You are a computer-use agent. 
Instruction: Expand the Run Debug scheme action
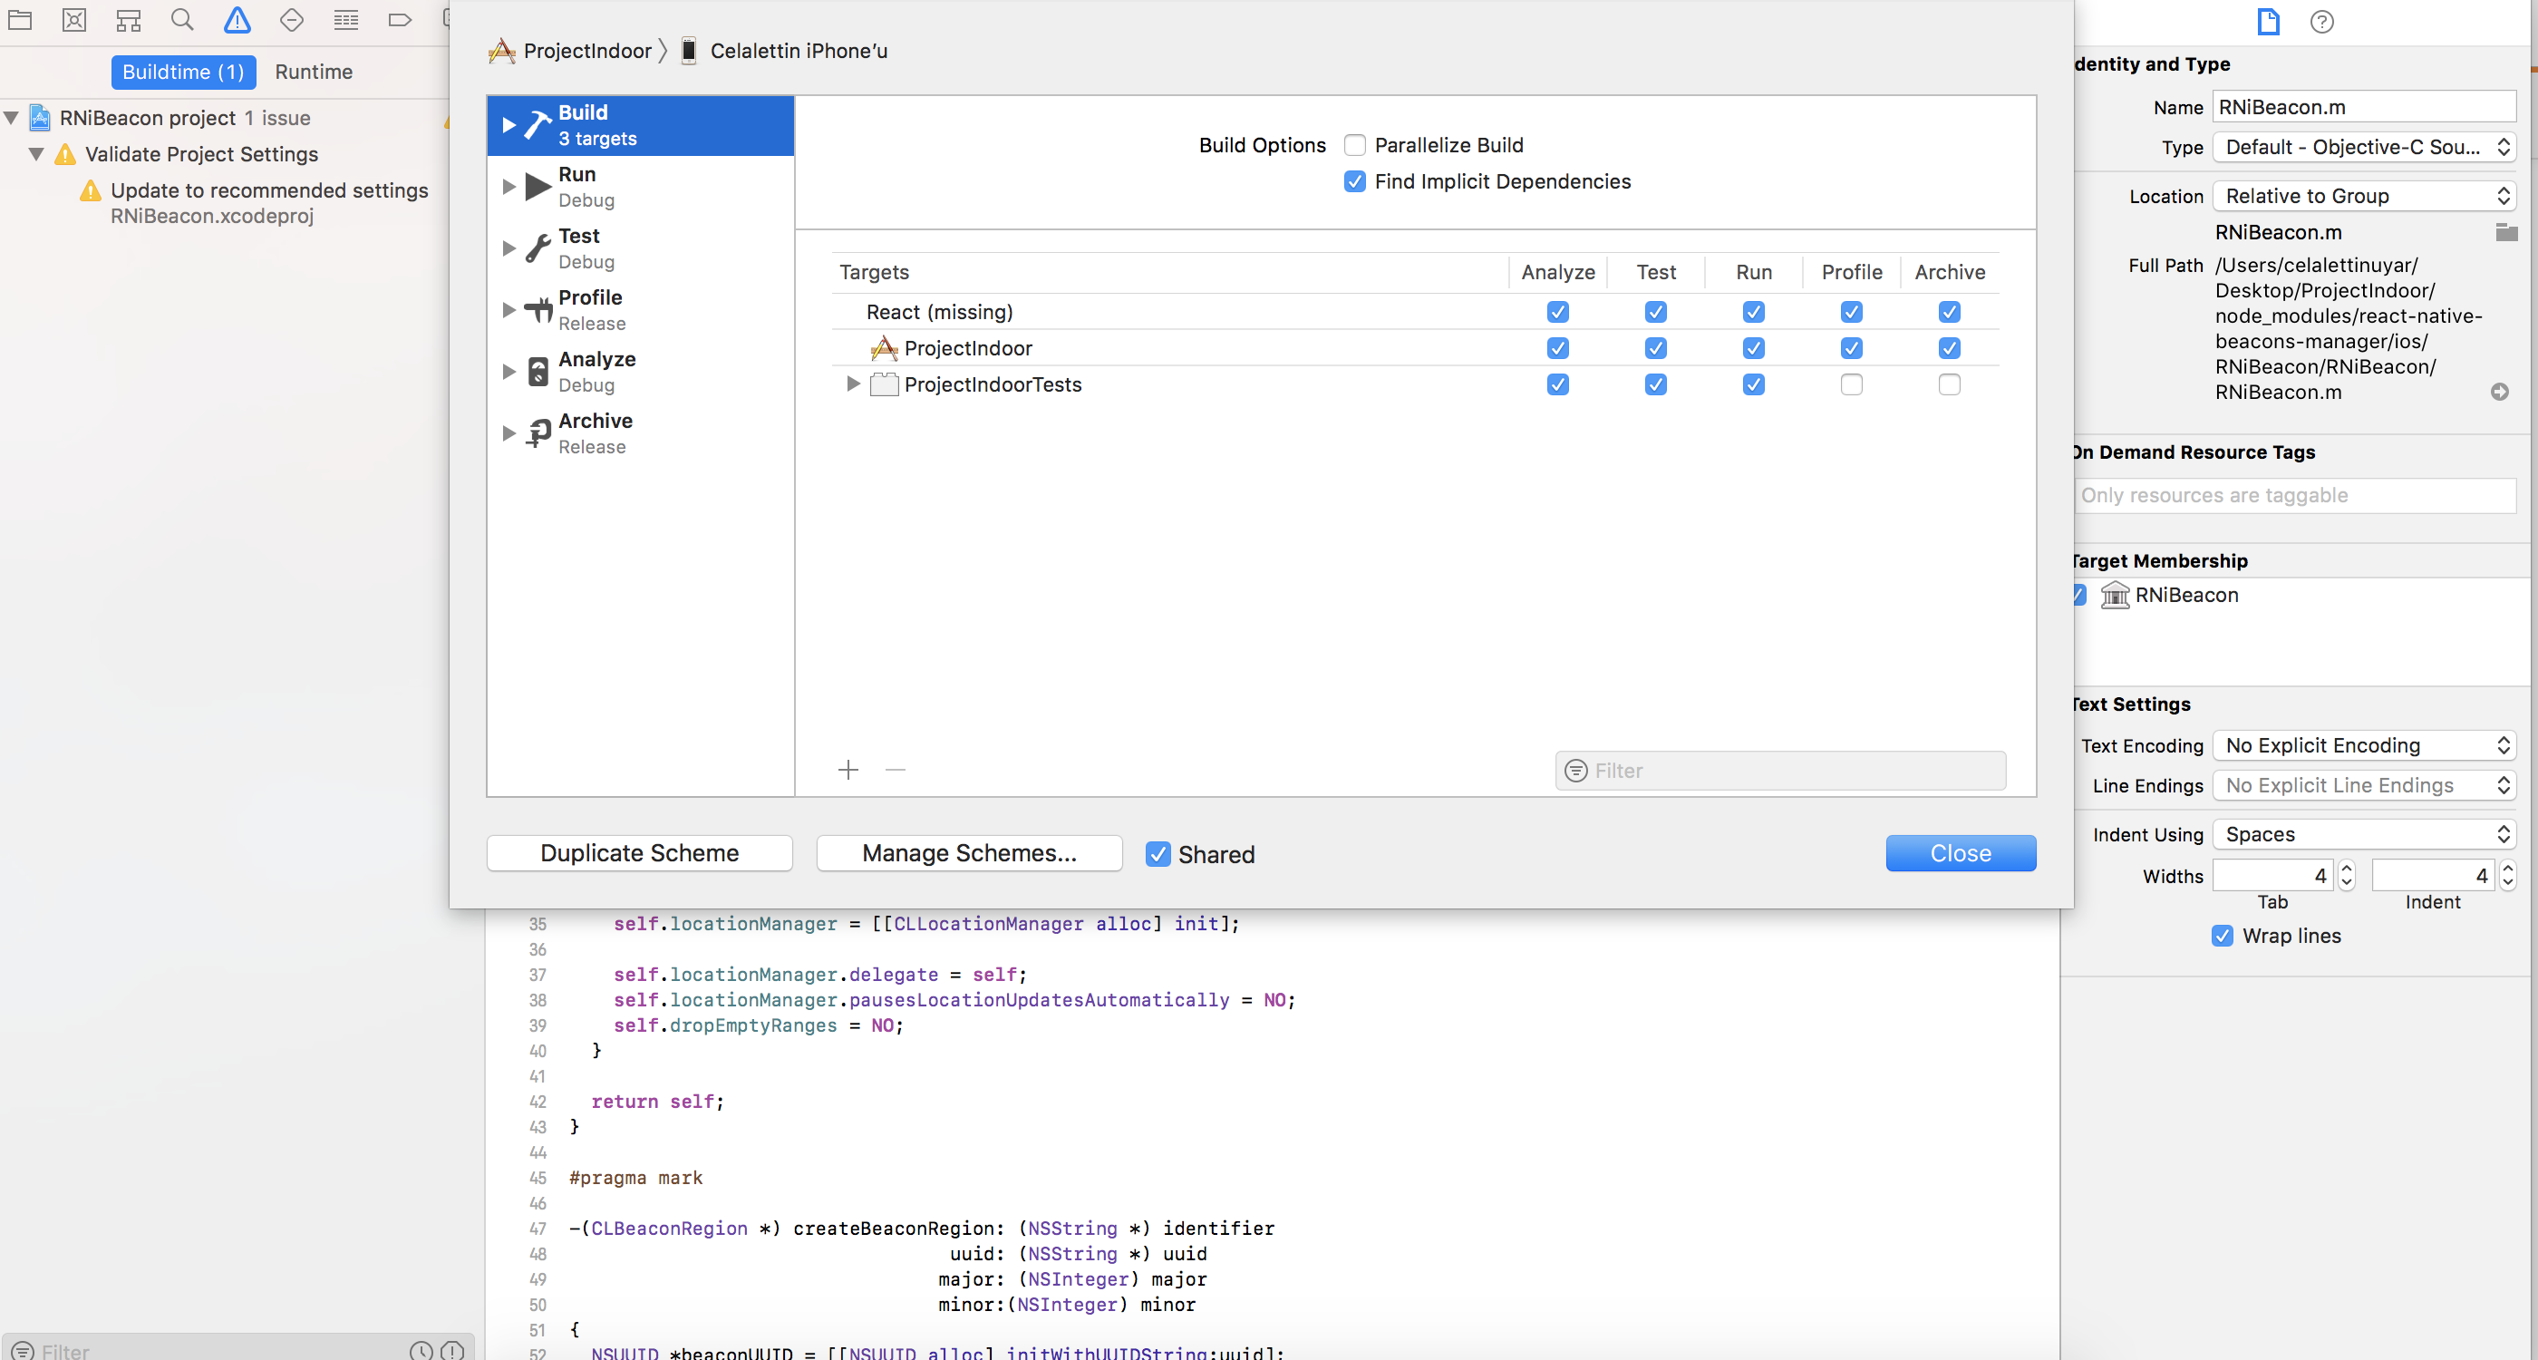pos(509,186)
